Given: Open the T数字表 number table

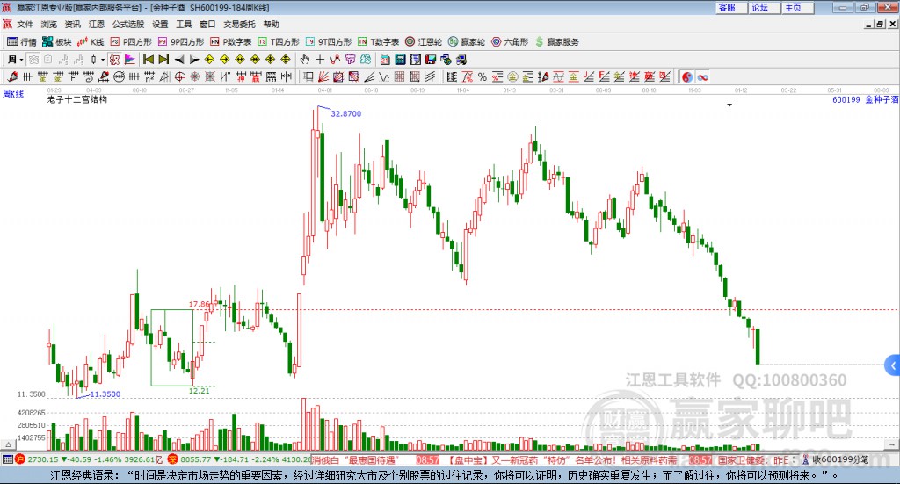Looking at the screenshot, I should click(x=378, y=42).
